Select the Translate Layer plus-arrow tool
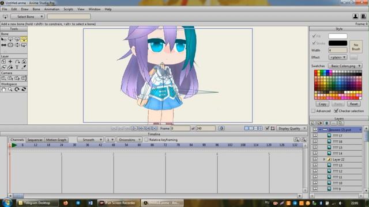 (10, 62)
